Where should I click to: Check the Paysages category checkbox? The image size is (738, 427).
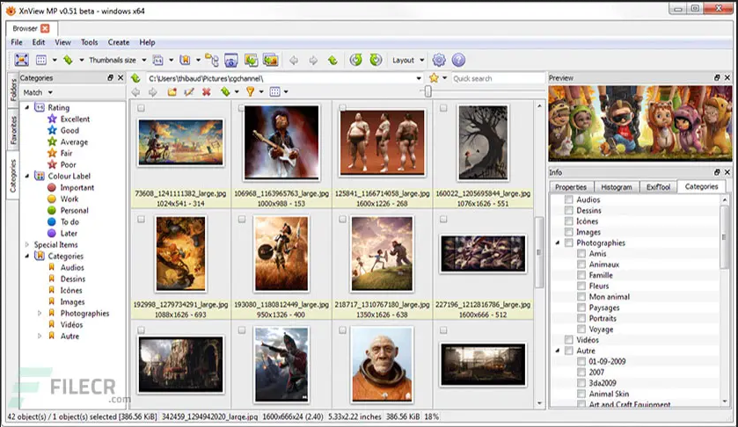coord(581,308)
